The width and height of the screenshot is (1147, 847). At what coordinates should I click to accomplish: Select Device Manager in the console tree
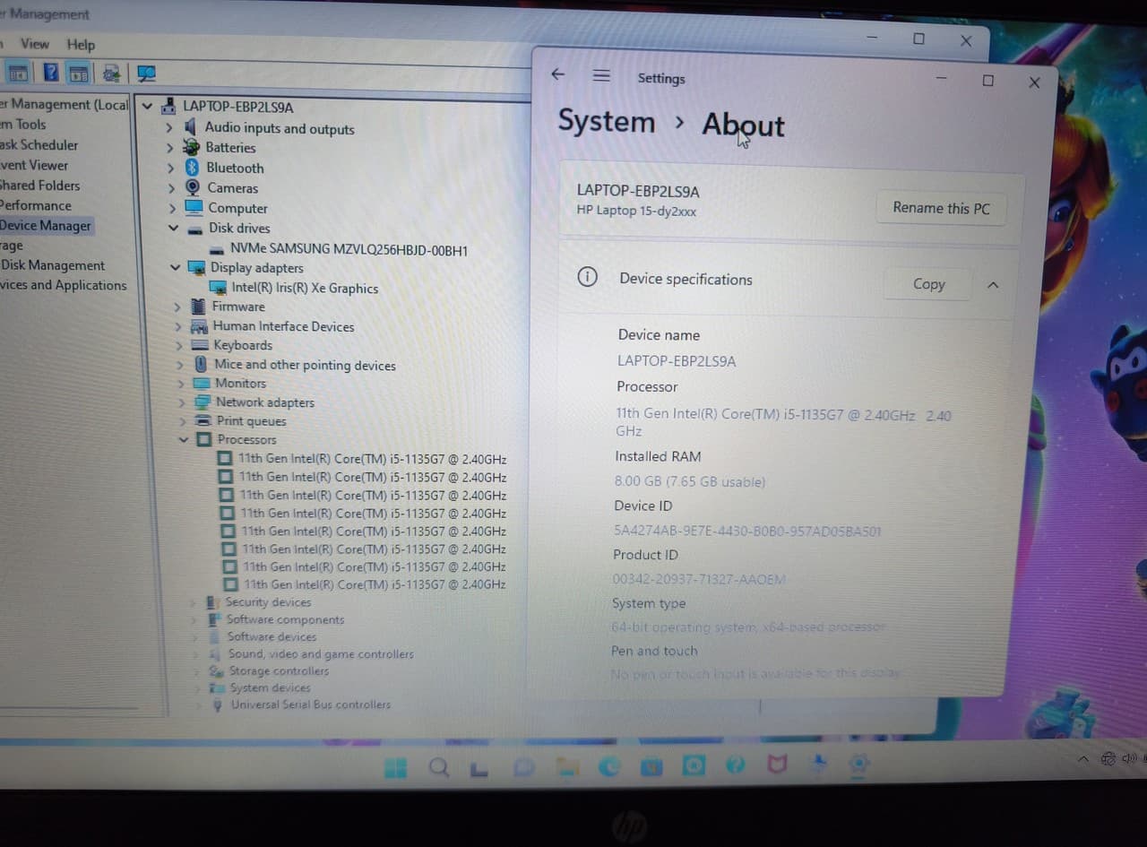pos(46,226)
